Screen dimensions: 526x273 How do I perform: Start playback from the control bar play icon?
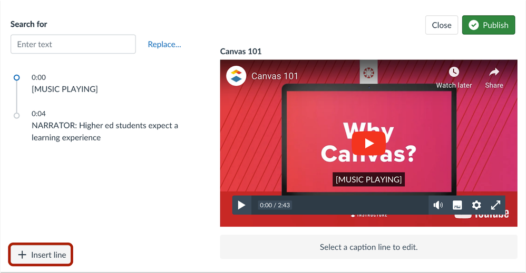tap(241, 205)
